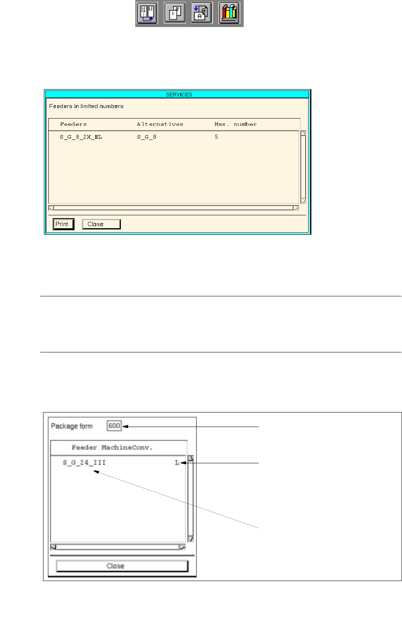Click the down arrow of Package form list scrollbar
Viewport: 402px width, 629px height.
click(x=191, y=539)
